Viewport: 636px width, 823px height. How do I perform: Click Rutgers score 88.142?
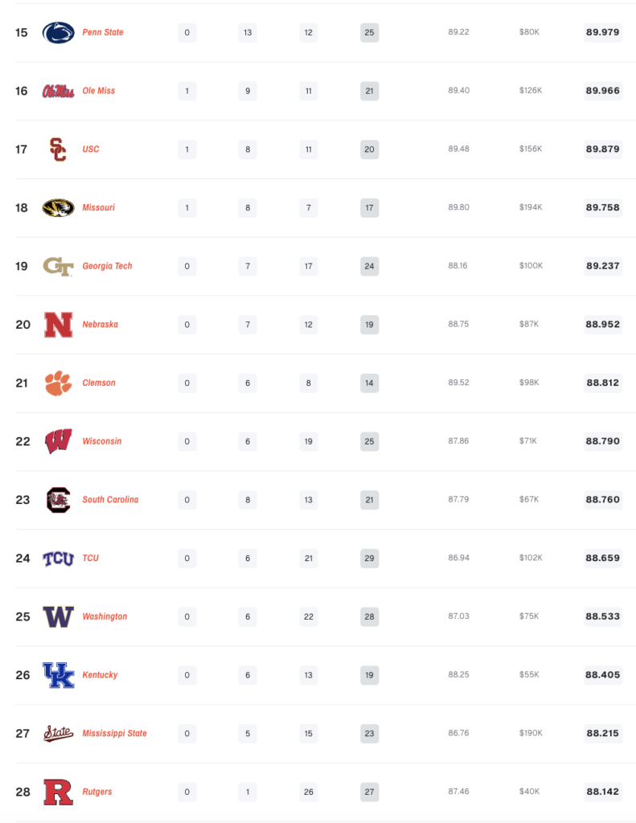click(603, 792)
